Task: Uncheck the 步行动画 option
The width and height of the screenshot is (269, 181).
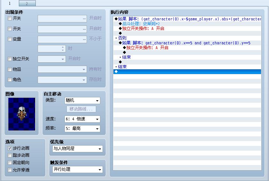Action: (10, 148)
